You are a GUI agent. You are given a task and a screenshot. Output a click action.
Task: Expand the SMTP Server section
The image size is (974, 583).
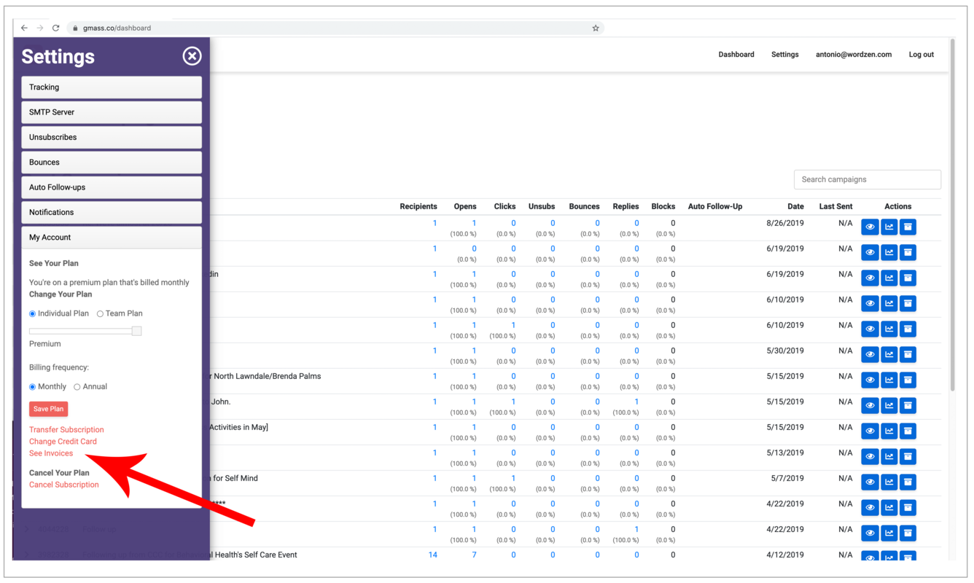pos(112,112)
